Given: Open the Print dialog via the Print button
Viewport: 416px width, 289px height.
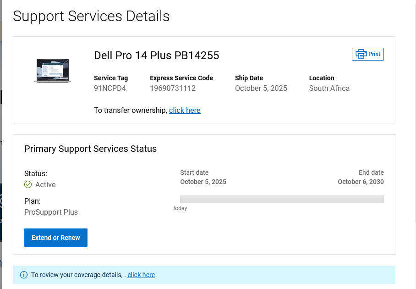Looking at the screenshot, I should click(x=368, y=54).
